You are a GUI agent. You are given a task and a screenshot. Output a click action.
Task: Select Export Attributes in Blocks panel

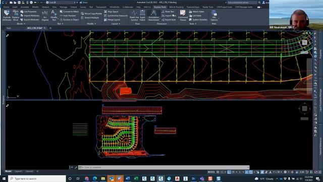(30, 20)
